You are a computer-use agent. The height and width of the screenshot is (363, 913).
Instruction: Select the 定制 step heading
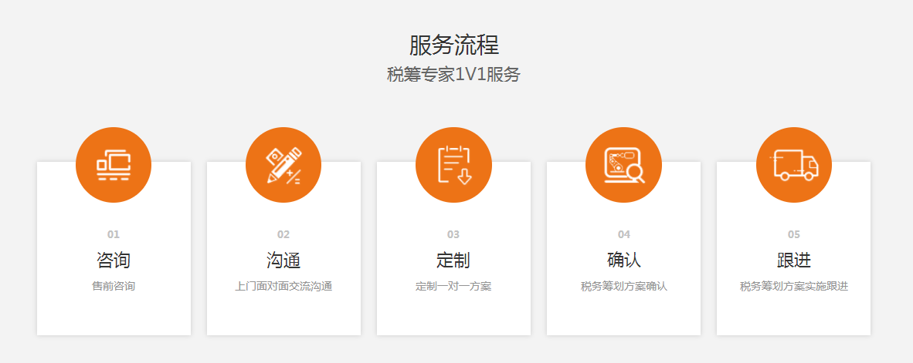click(x=453, y=260)
